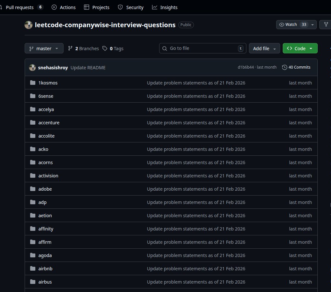331x292 pixels.
Task: Open the aetion folder
Action: pos(45,216)
